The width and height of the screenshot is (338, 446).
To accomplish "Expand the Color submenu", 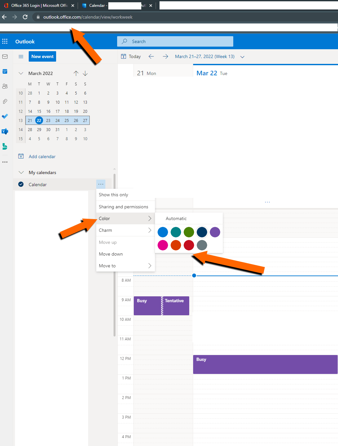I will tap(125, 218).
